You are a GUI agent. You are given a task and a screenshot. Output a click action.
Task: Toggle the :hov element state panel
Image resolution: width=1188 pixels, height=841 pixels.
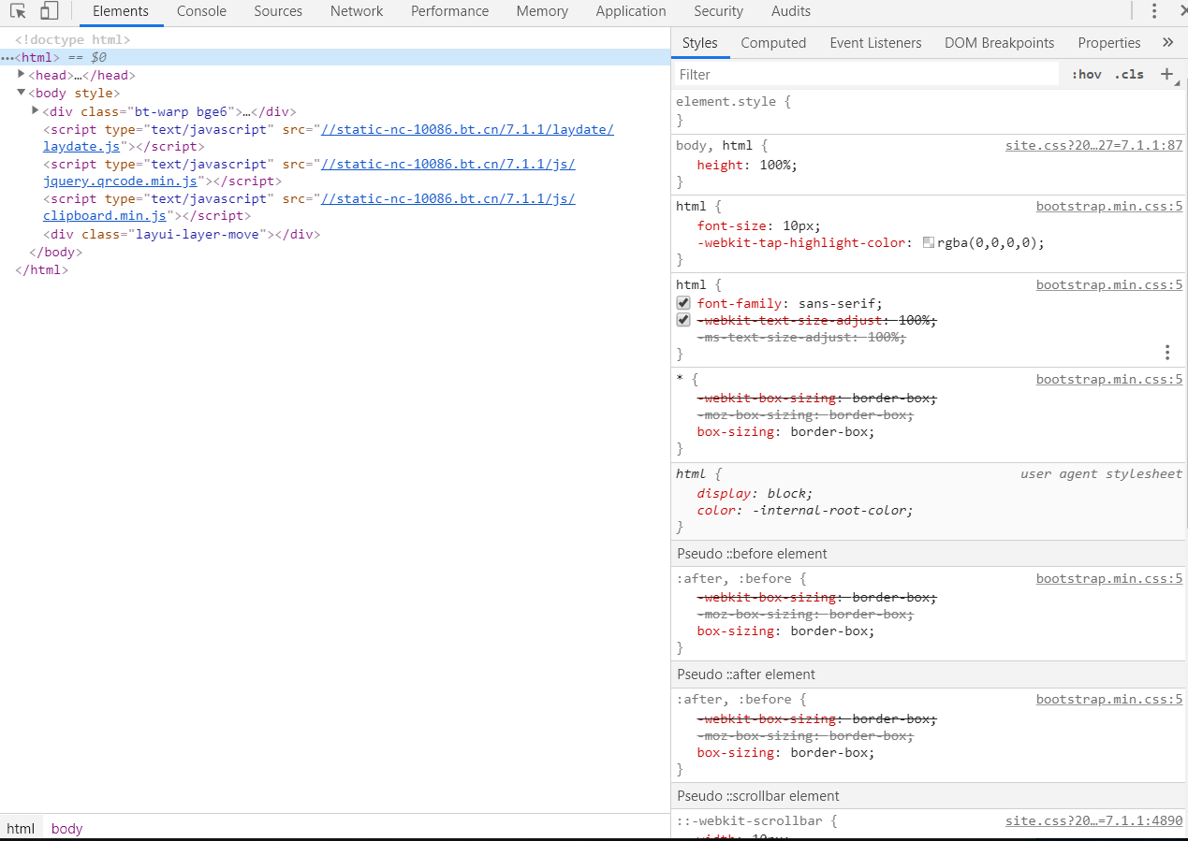click(x=1087, y=74)
